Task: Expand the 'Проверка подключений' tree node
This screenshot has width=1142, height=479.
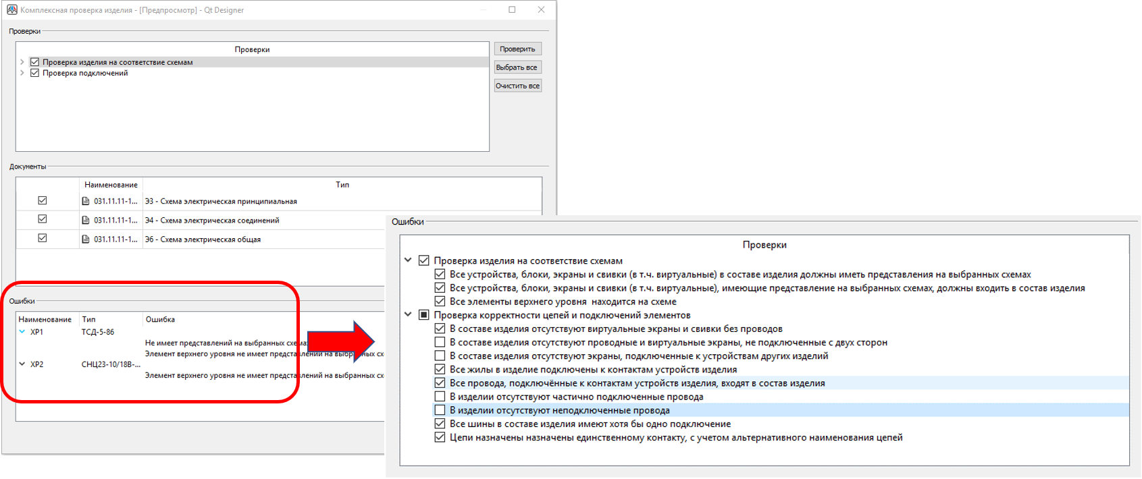Action: tap(22, 73)
